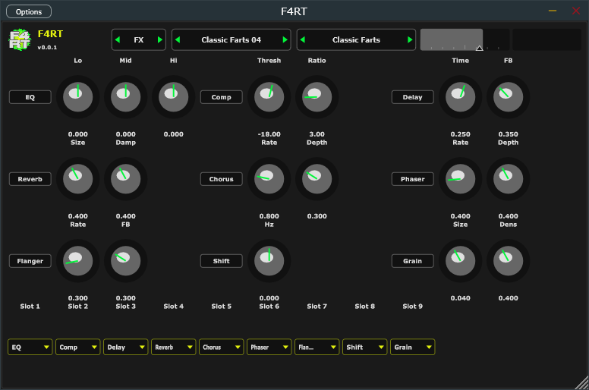Click the EQ Hi knob
The image size is (589, 390).
174,97
